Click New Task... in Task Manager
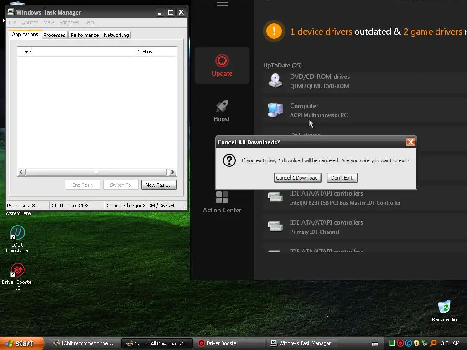This screenshot has width=467, height=350. (x=159, y=185)
